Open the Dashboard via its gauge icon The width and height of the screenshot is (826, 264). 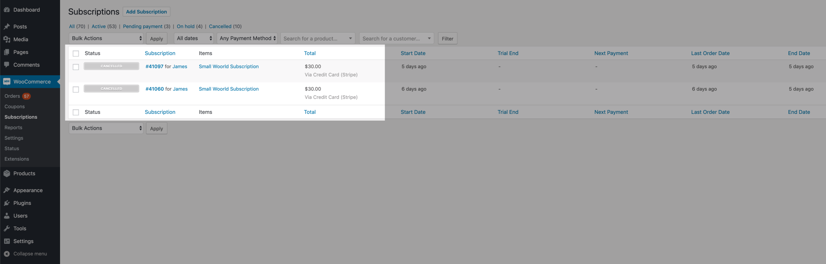click(7, 9)
